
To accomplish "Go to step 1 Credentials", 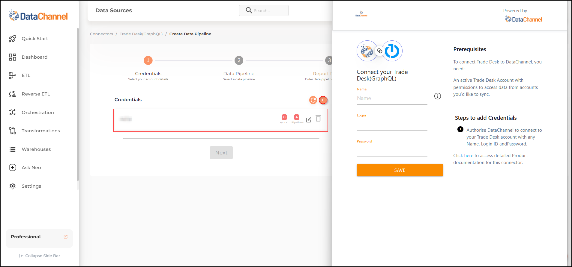I will click(148, 60).
